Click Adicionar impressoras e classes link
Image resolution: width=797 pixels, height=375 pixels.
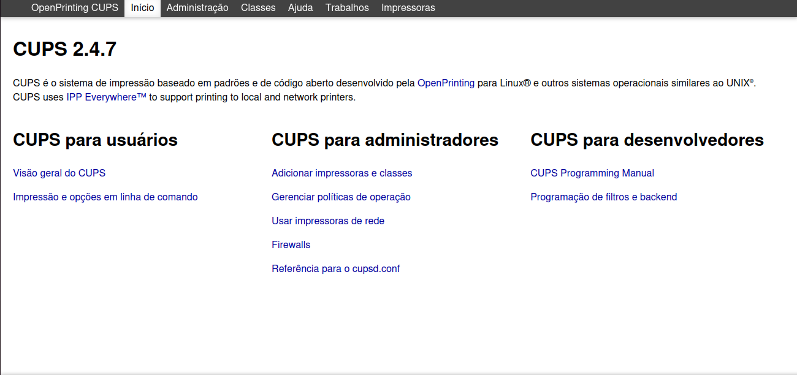[342, 173]
